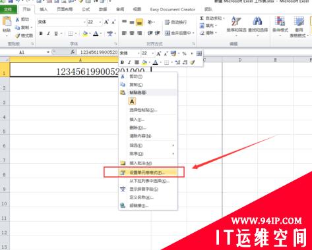Choose Format Cells (设置单元格格式) menu item
Image resolution: width=312 pixels, height=250 pixels.
(148, 172)
